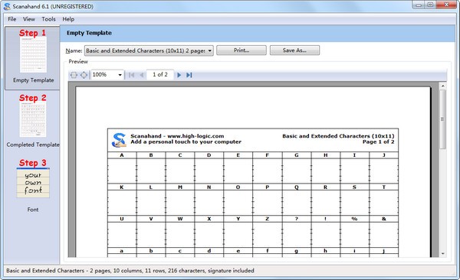Close the Scanahand window
Viewport: 460px width, 280px height.
(446, 5)
